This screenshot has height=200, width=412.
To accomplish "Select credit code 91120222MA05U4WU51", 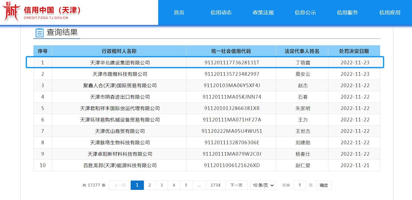I will pyautogui.click(x=232, y=131).
